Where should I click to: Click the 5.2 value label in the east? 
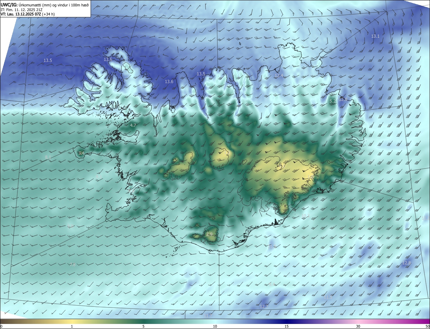point(333,101)
